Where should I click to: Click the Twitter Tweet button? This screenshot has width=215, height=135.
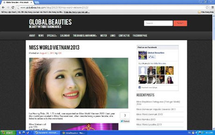(125, 121)
